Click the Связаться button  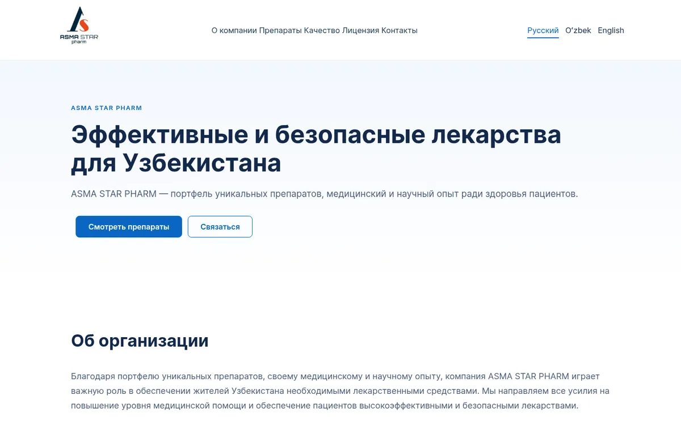[220, 227]
